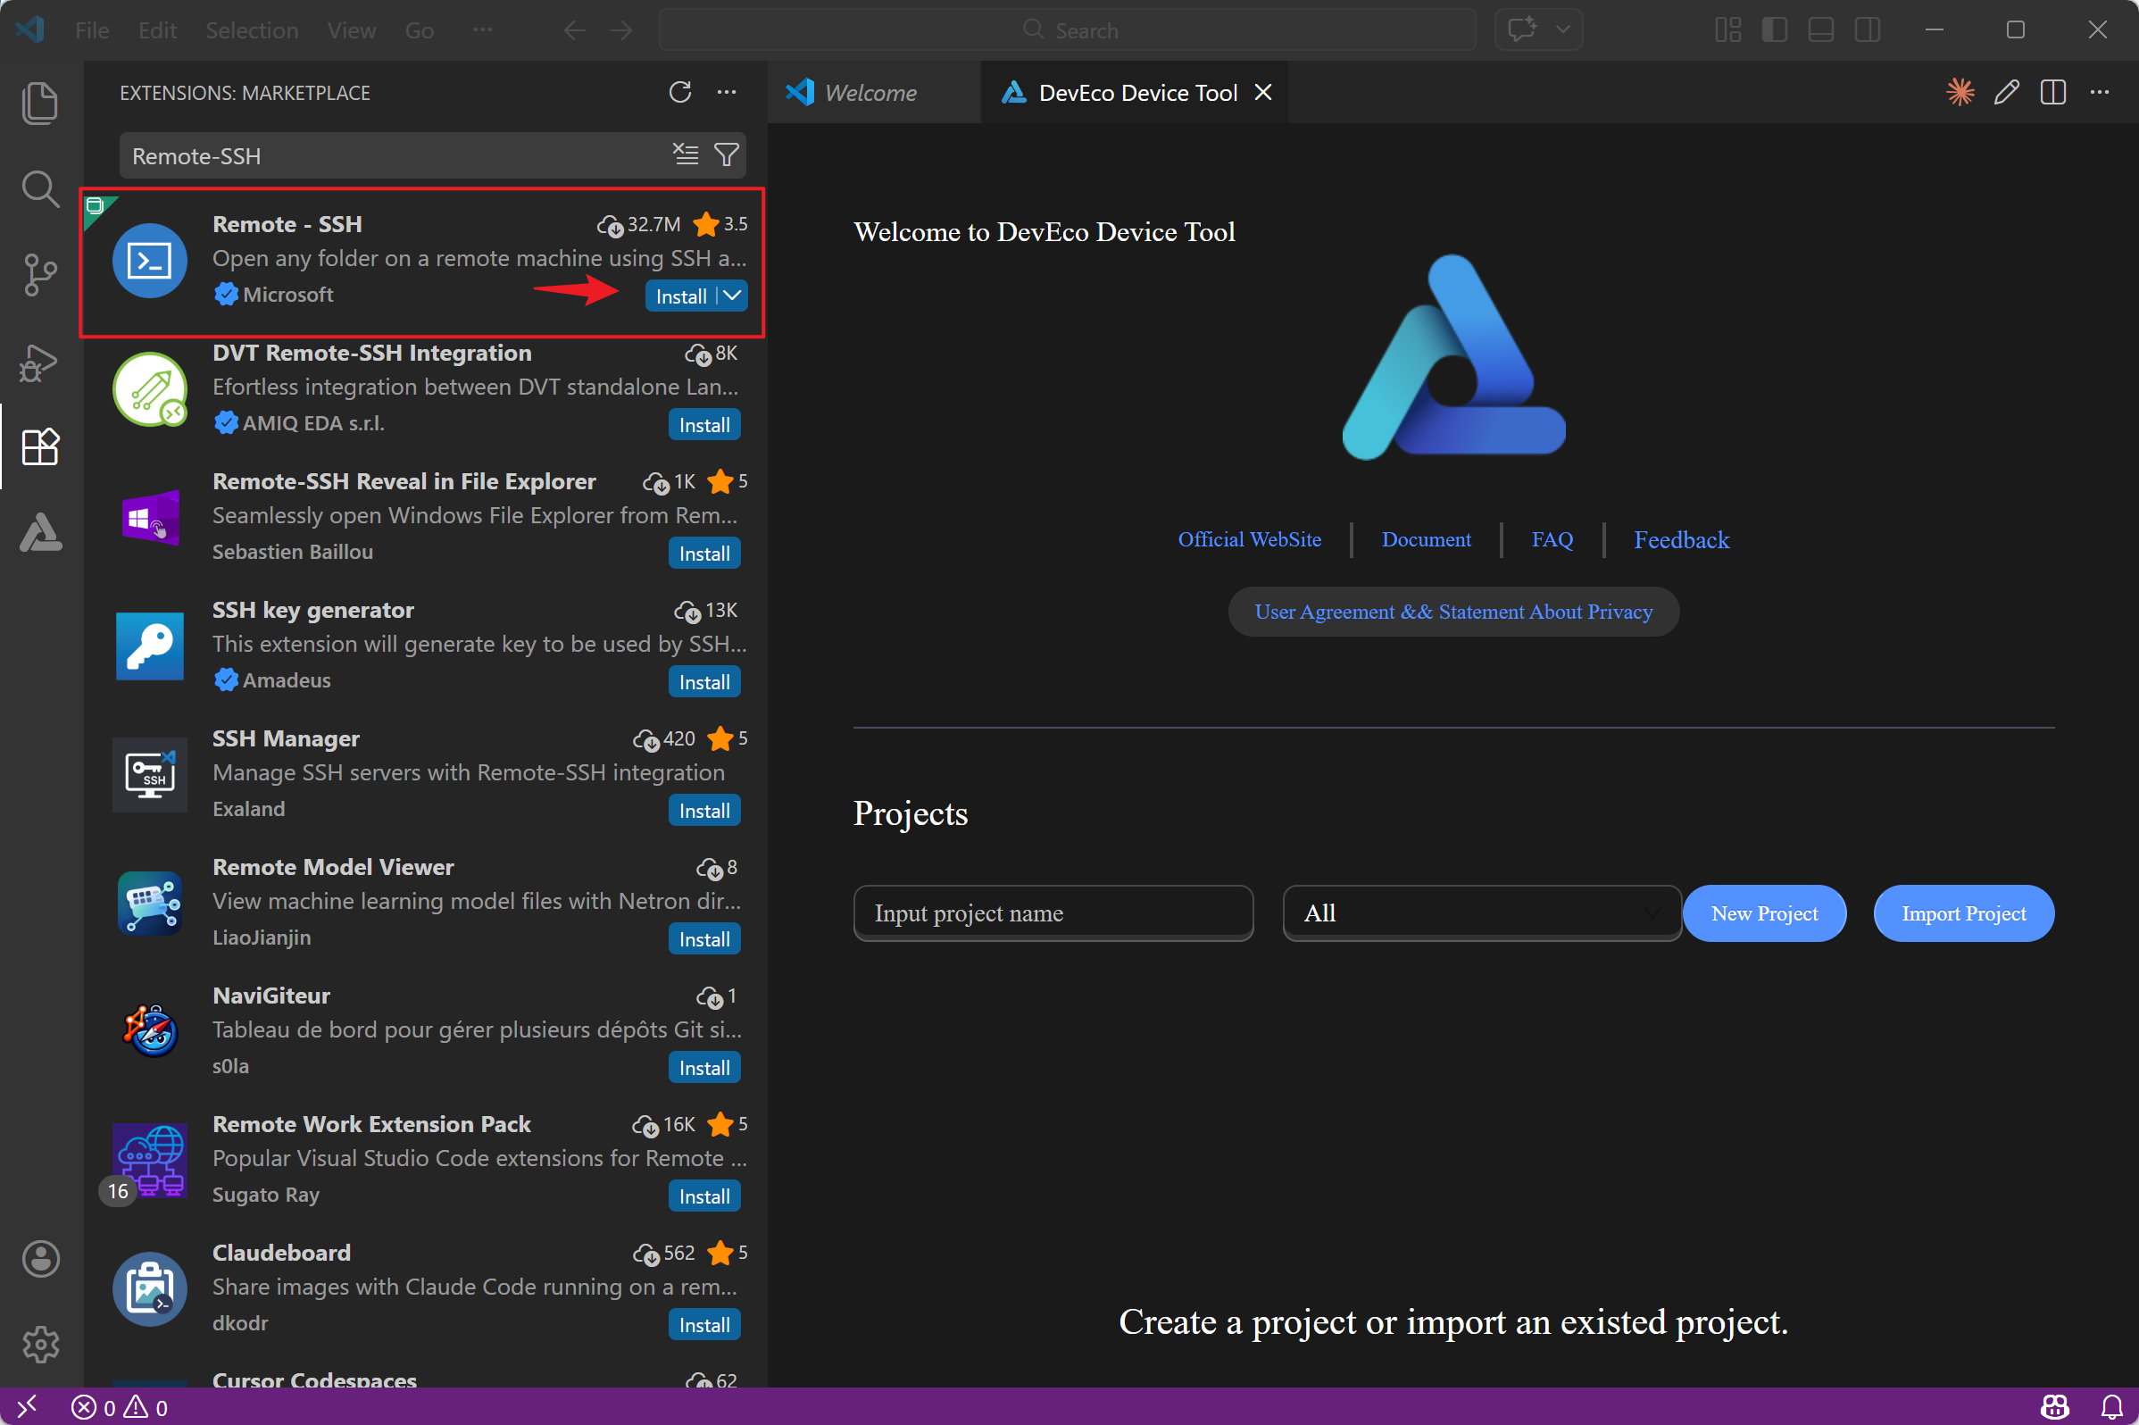The image size is (2139, 1425).
Task: Install Remote Work Extension Pack
Action: [x=704, y=1196]
